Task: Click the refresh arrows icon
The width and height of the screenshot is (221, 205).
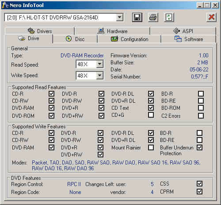Action: coord(169,17)
